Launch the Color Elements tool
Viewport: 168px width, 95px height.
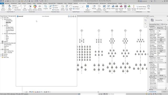click(x=35, y=8)
